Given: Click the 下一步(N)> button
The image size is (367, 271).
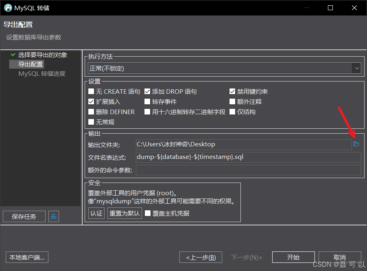Looking at the screenshot, I should (x=247, y=257).
